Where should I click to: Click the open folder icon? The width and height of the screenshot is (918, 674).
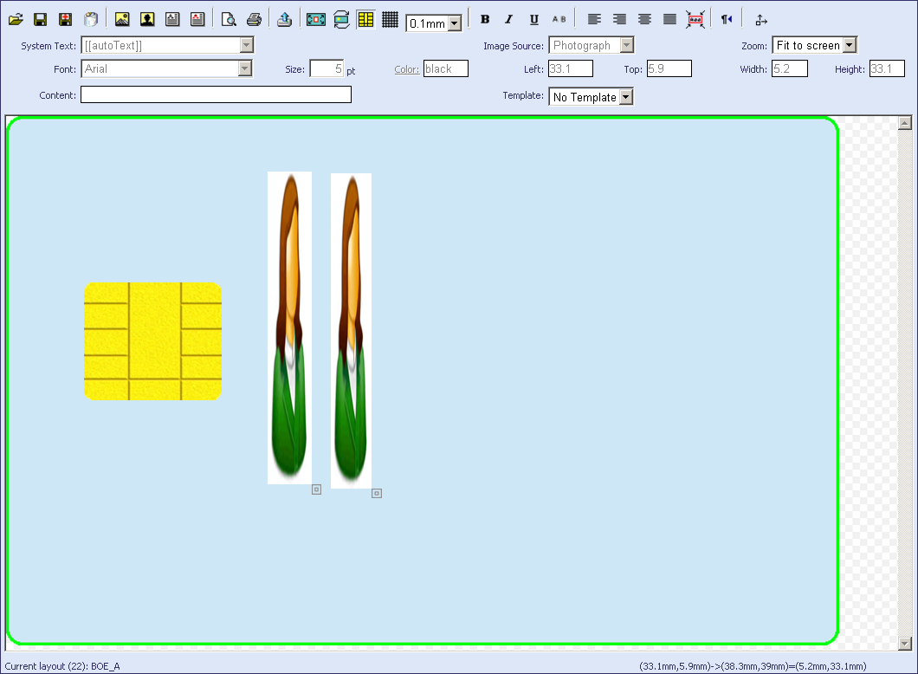pos(16,19)
